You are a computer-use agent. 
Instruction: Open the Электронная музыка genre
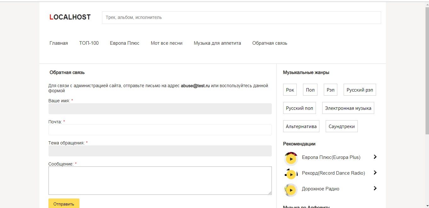pos(348,108)
